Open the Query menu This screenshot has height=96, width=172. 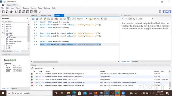[18, 8]
